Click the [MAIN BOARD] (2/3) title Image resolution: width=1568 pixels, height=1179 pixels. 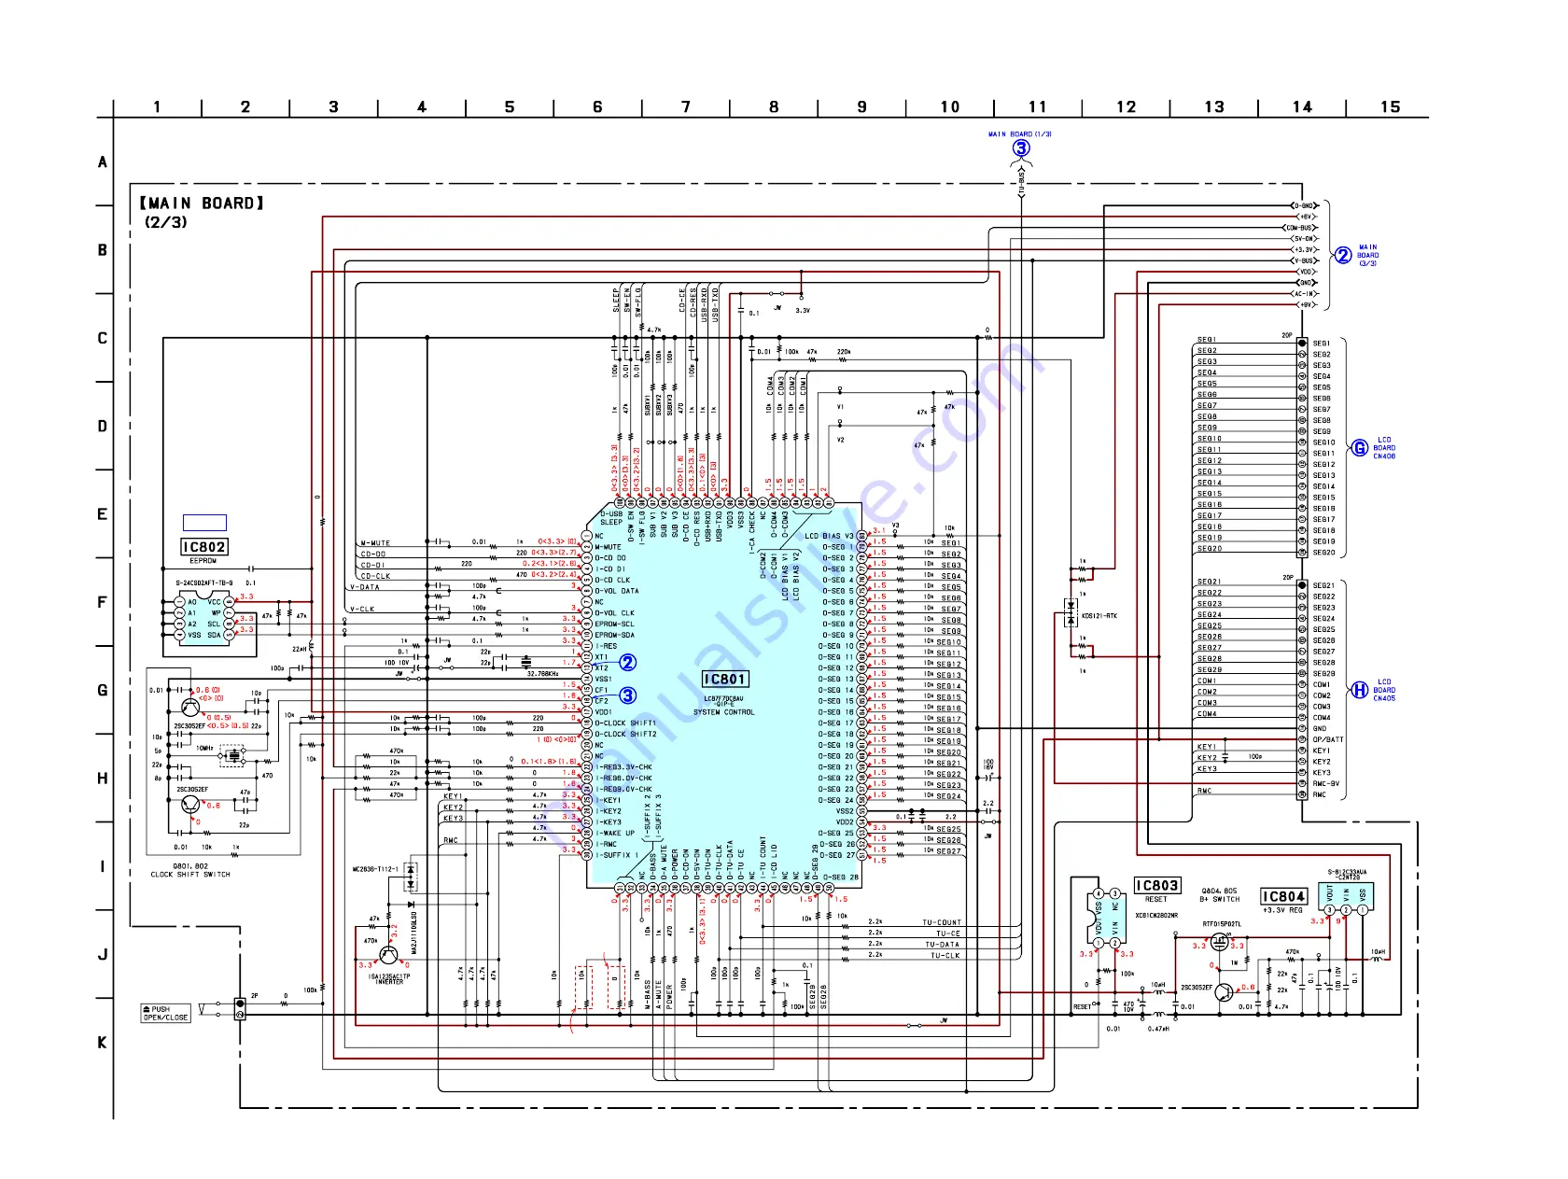coord(202,212)
